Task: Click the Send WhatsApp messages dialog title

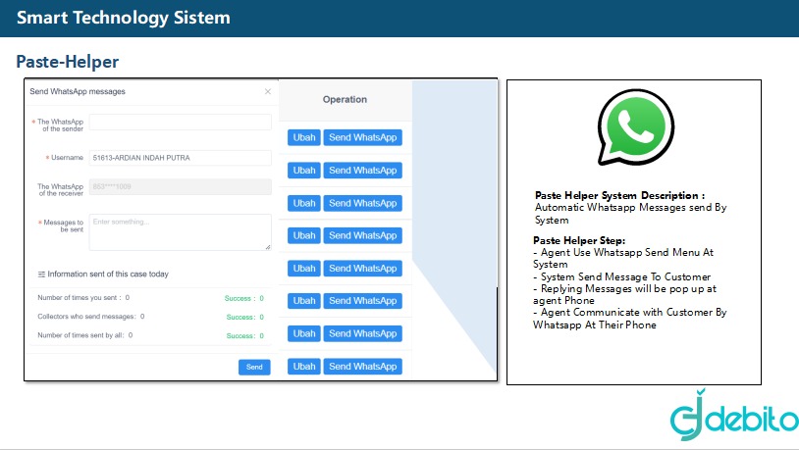Action: [x=78, y=91]
